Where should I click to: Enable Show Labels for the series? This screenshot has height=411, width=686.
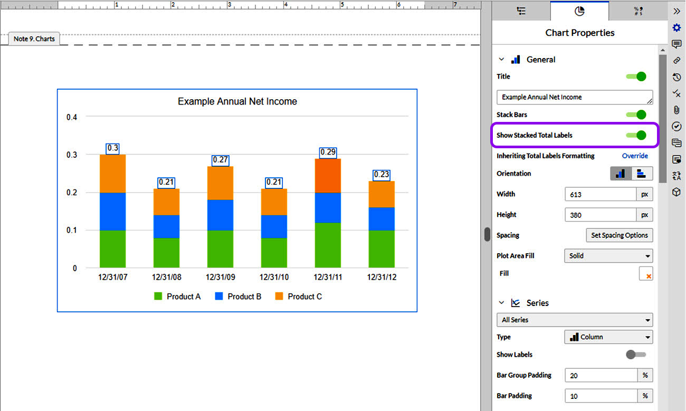click(x=635, y=354)
